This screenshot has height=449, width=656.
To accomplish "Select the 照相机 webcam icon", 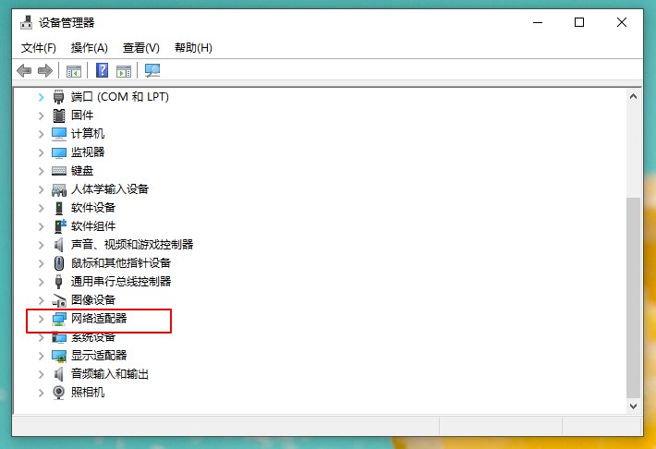I will (58, 393).
